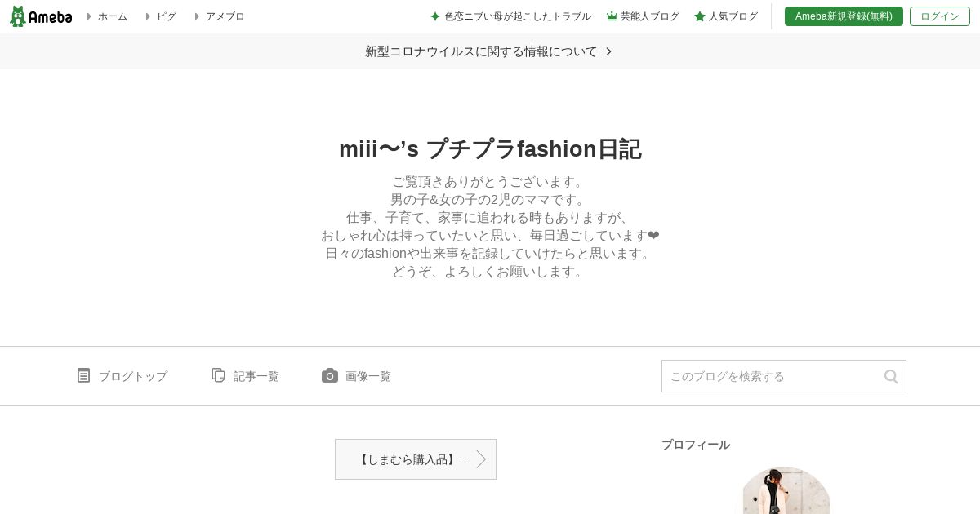Image resolution: width=980 pixels, height=514 pixels.
Task: Open the chevron after the コロナウイルス notice
Action: pos(608,51)
